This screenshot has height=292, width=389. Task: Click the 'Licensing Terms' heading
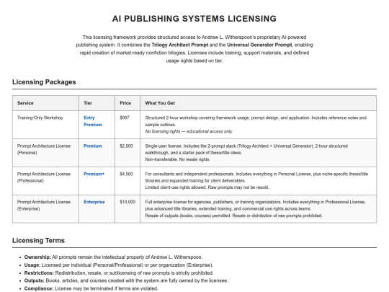38,240
